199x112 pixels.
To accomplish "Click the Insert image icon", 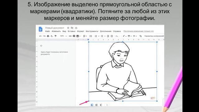I will click(x=77, y=36).
